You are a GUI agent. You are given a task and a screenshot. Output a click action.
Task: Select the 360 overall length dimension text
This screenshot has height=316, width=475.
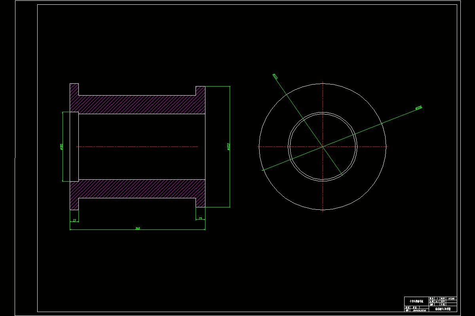pos(137,228)
